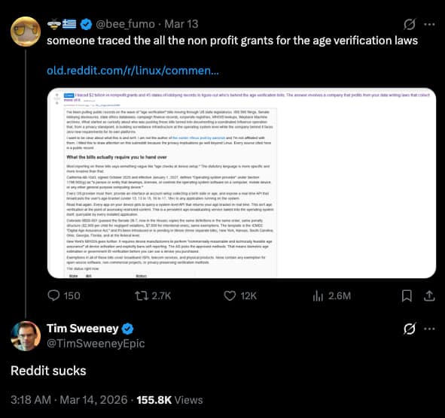The image size is (445, 418).
Task: Repost the bee_fumo tweet with 2.7K reposts
Action: (x=153, y=295)
